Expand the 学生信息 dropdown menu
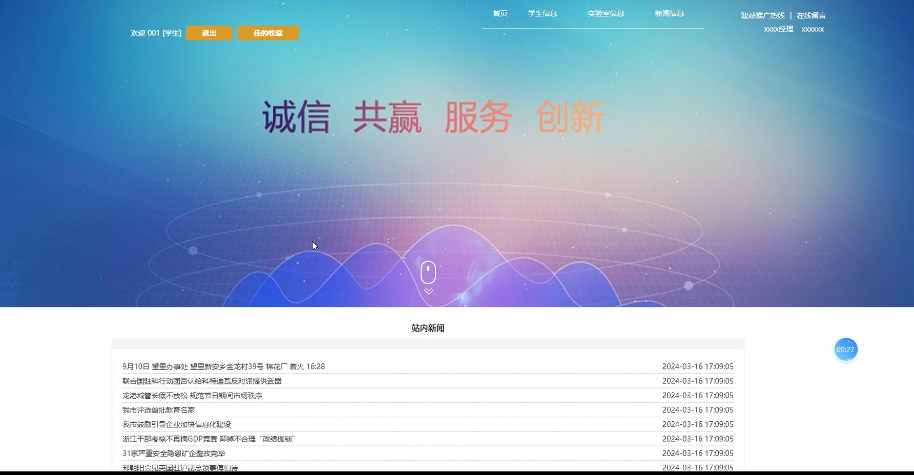The height and width of the screenshot is (475, 914). (x=542, y=14)
